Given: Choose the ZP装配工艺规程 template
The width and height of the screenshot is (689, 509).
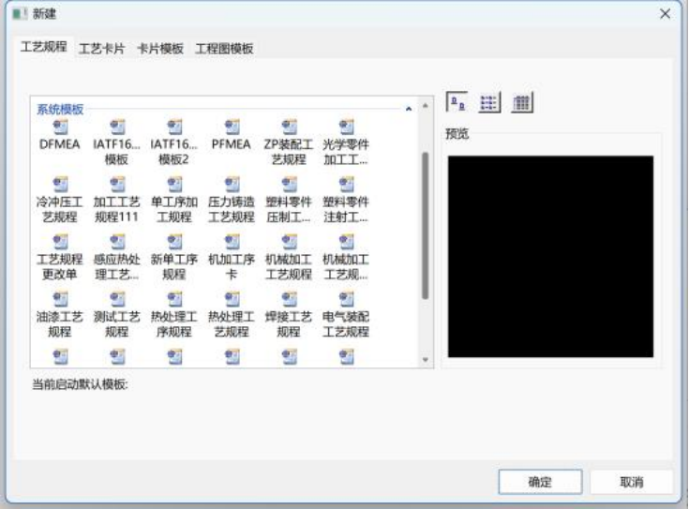Looking at the screenshot, I should click(289, 127).
